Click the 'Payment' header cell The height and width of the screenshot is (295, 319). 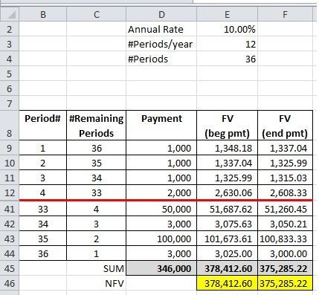point(161,126)
